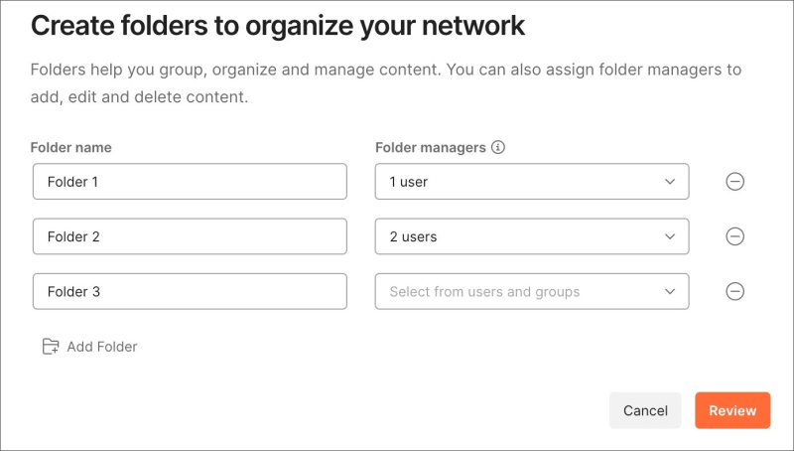This screenshot has width=794, height=451.
Task: Remove Folder 2 row with minus icon
Action: coord(735,236)
